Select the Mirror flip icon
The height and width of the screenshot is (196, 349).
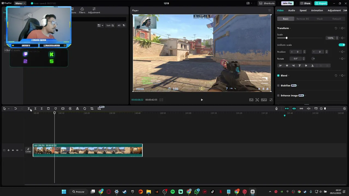pos(77,109)
